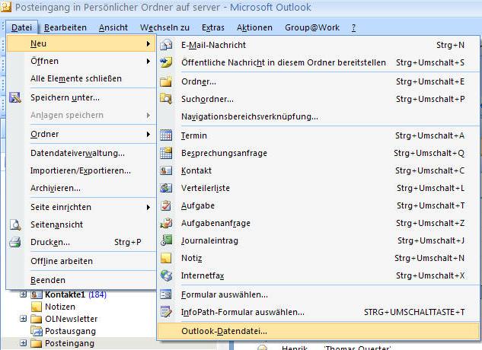Click the Notizen folder icon
Screen dimensions: 482x350
pyautogui.click(x=37, y=307)
